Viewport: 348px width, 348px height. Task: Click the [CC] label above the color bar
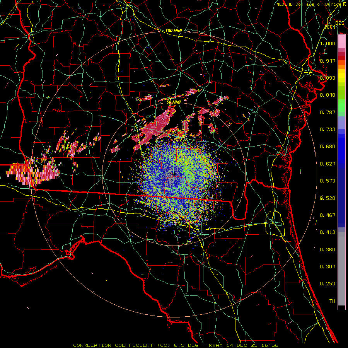330,27
